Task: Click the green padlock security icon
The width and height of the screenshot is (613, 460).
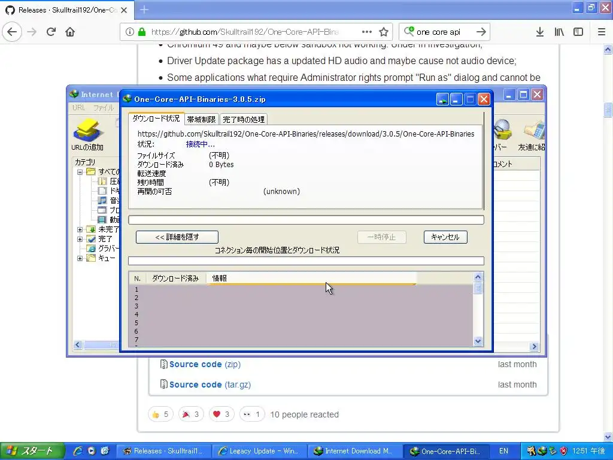Action: (x=142, y=32)
